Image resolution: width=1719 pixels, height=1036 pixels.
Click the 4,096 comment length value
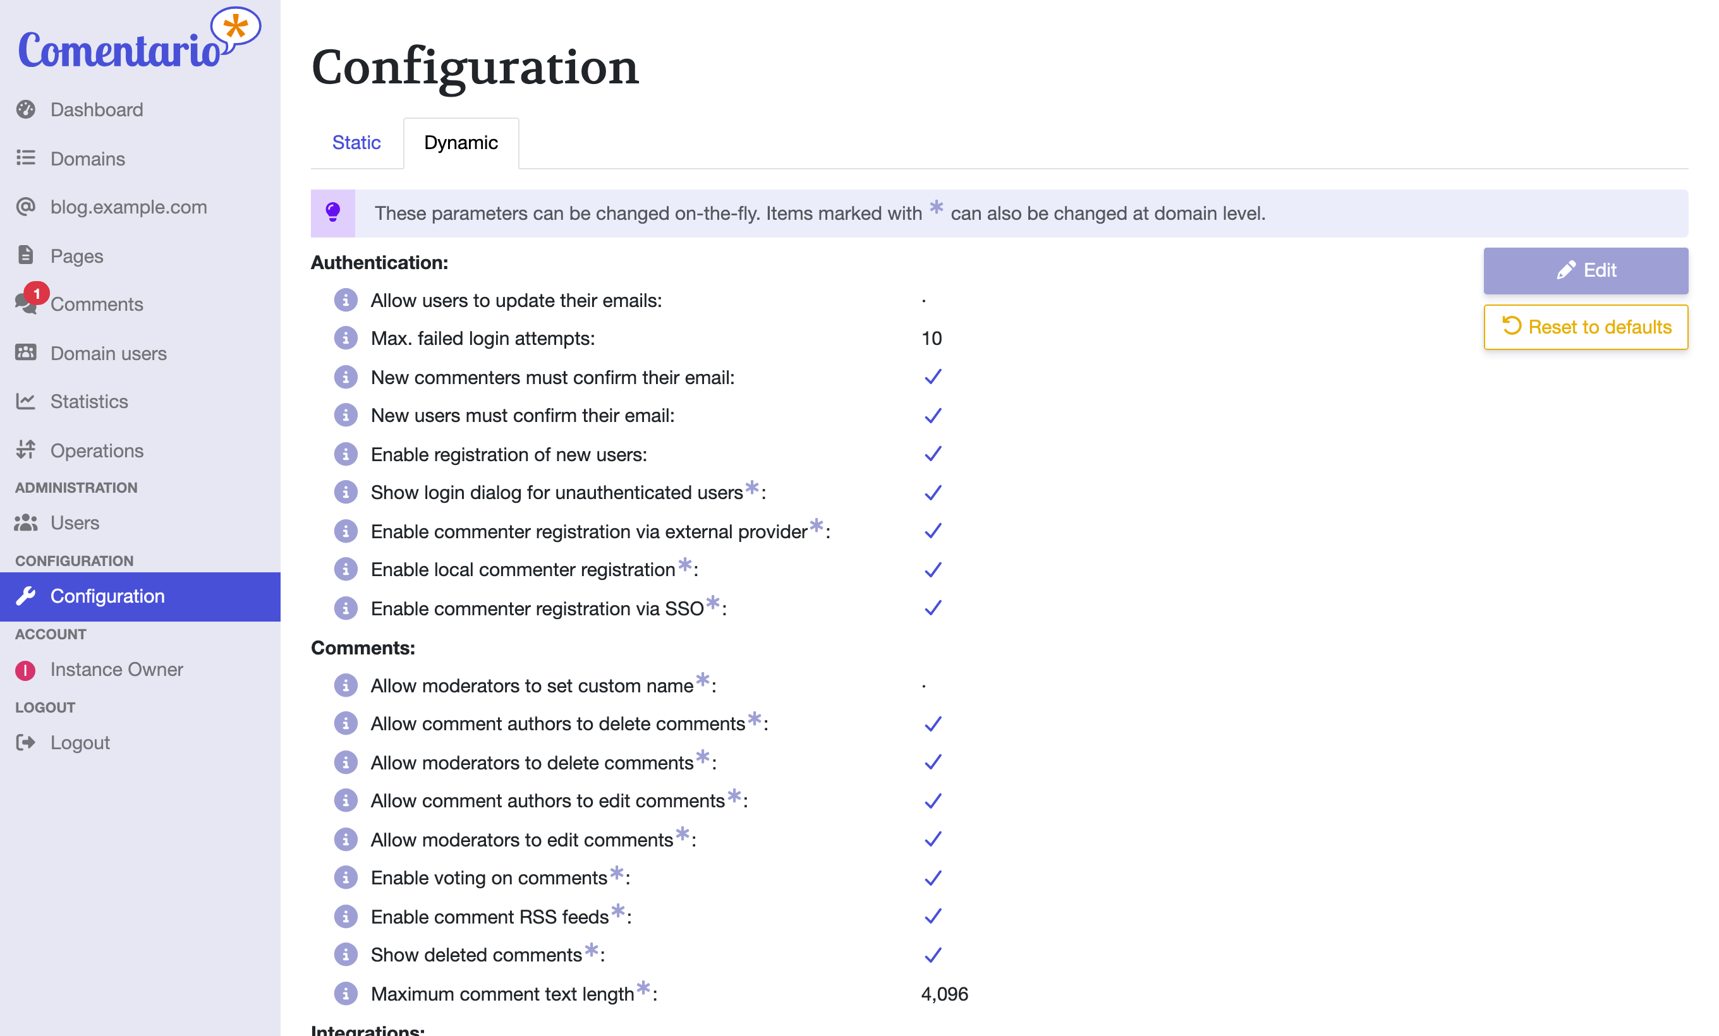(945, 994)
